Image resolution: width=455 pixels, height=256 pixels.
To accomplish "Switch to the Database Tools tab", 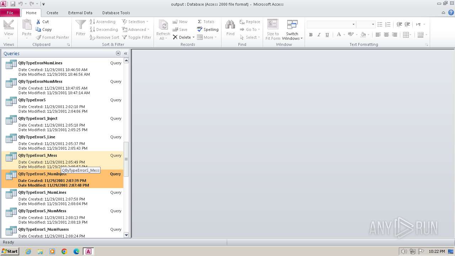I will tap(116, 13).
